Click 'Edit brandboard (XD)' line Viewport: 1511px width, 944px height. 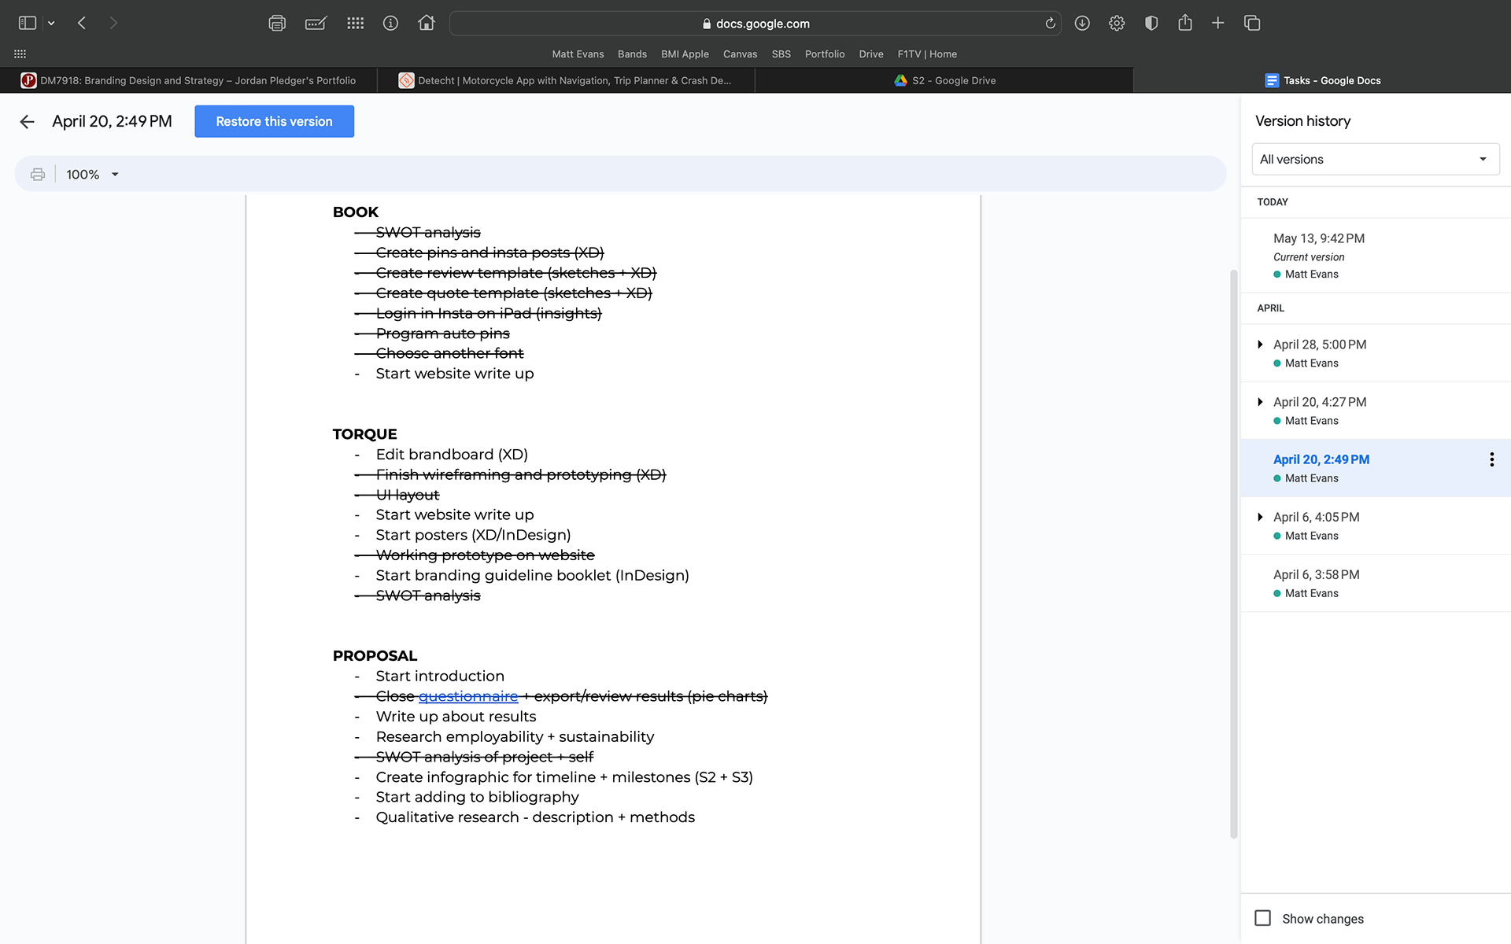452,455
